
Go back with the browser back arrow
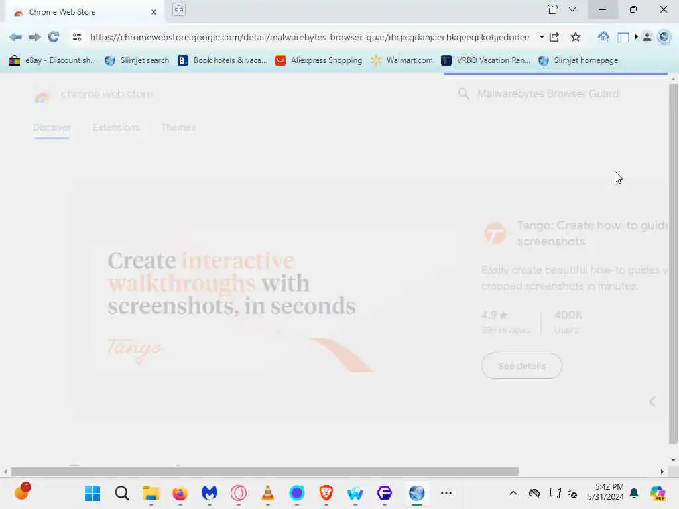16,37
